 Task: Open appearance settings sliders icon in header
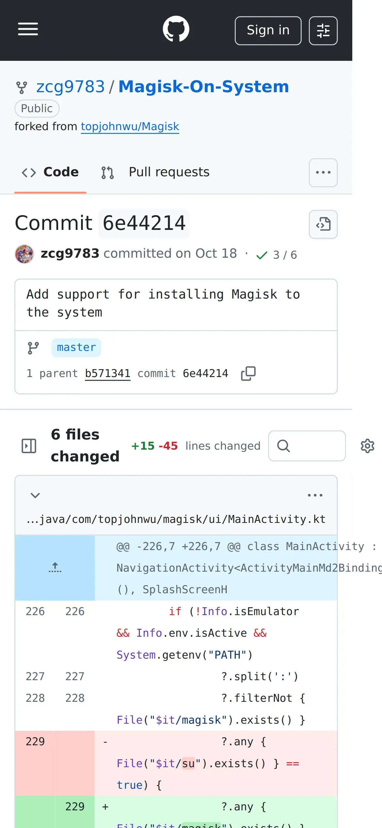click(x=323, y=31)
